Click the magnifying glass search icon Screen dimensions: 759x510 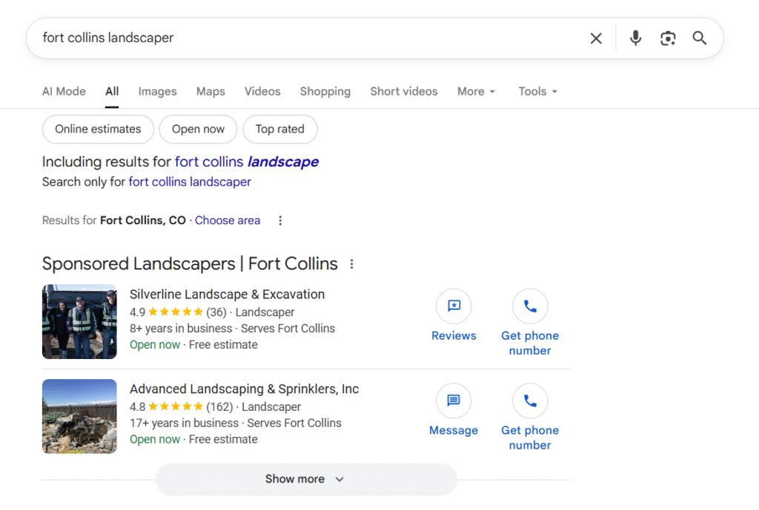(x=700, y=38)
